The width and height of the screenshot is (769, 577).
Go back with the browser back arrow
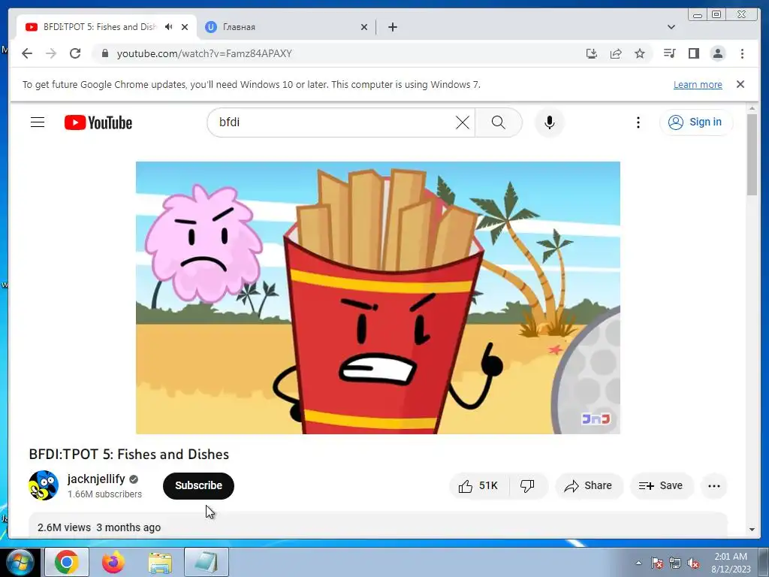(x=27, y=53)
